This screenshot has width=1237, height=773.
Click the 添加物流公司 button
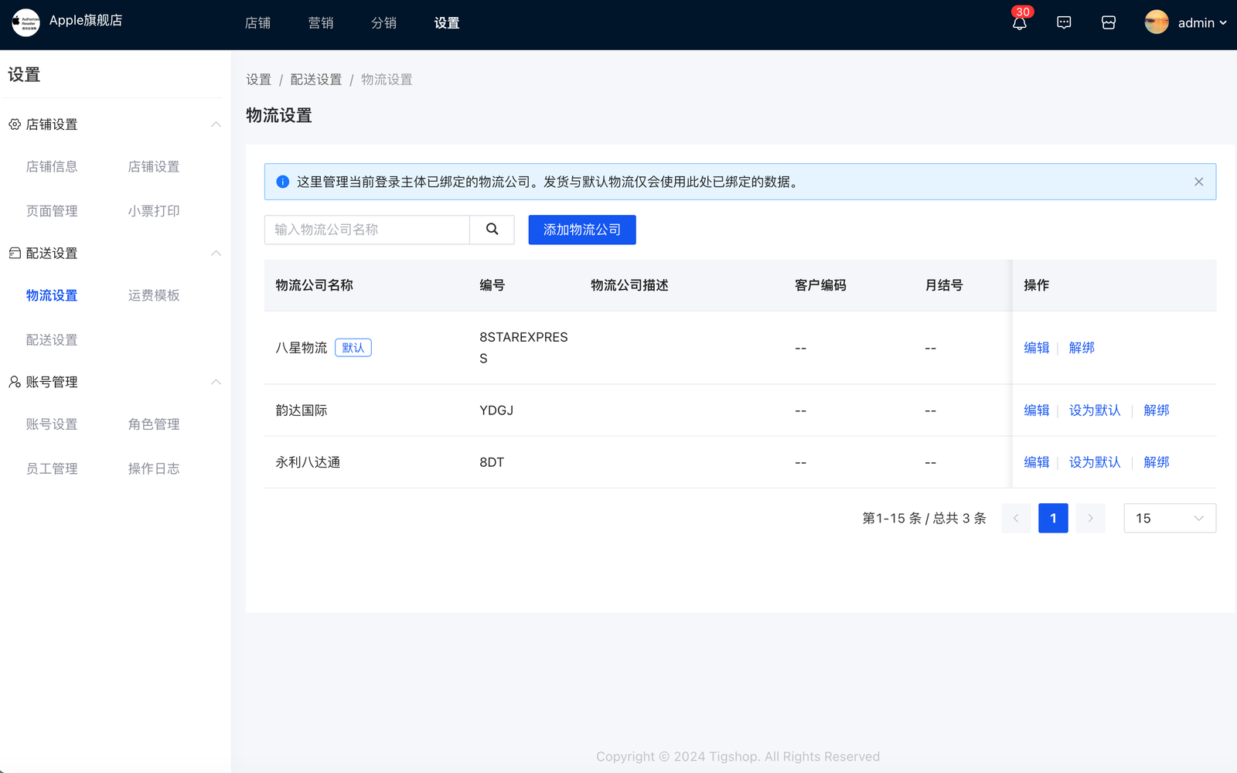(x=581, y=230)
